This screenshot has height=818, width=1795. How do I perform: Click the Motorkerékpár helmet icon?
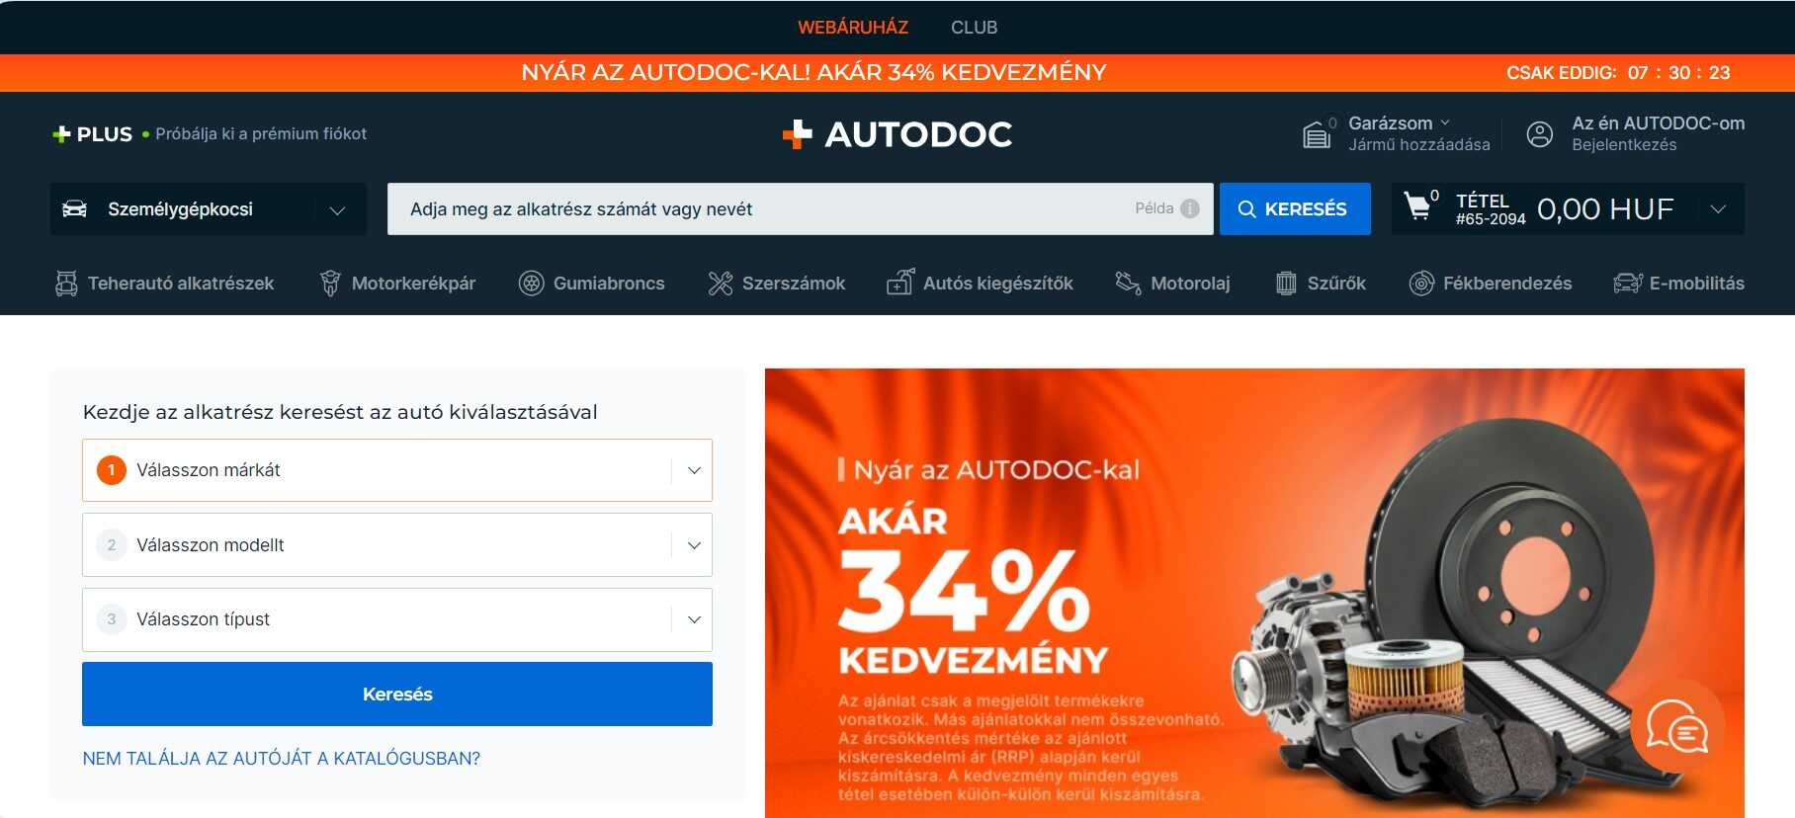coord(330,284)
